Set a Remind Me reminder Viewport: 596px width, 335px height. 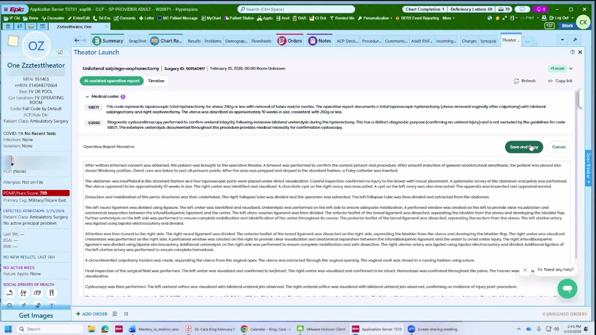pos(342,18)
